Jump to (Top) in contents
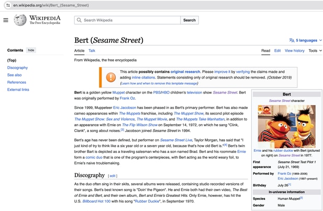Image resolution: width=323 pixels, height=211 pixels. tap(12, 60)
